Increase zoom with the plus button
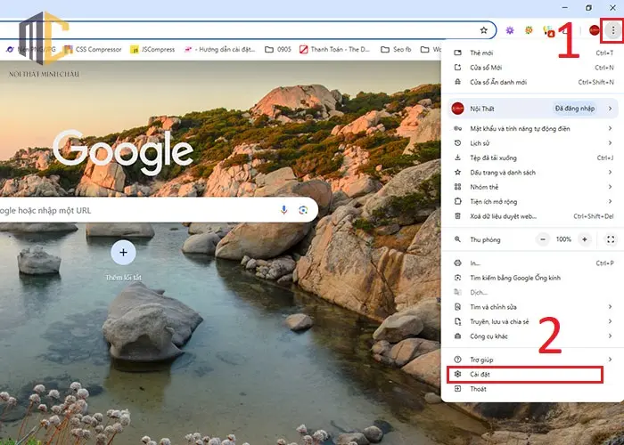The height and width of the screenshot is (445, 624). tap(585, 239)
